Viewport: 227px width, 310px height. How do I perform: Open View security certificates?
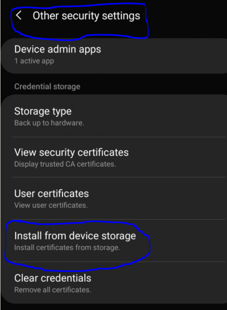point(114,157)
